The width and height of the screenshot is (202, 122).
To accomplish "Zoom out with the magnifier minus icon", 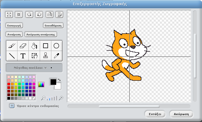I will (43, 98).
